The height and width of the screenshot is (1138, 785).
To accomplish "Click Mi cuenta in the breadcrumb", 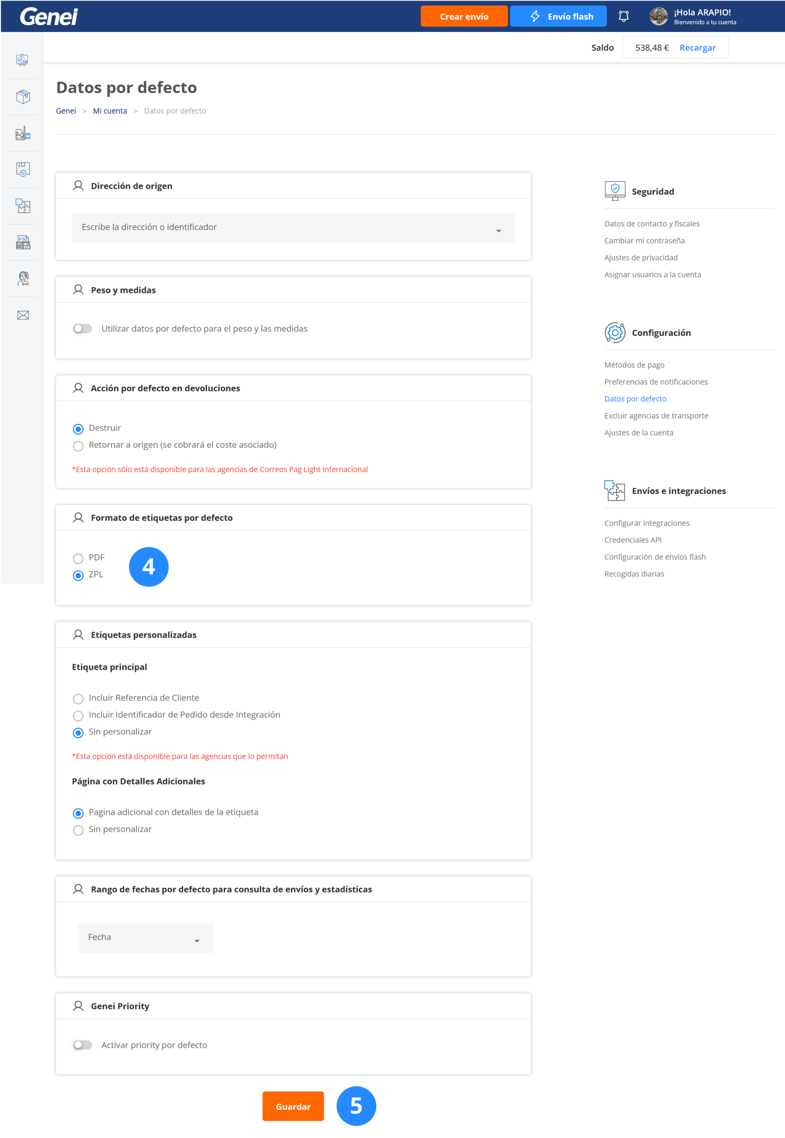I will click(110, 110).
